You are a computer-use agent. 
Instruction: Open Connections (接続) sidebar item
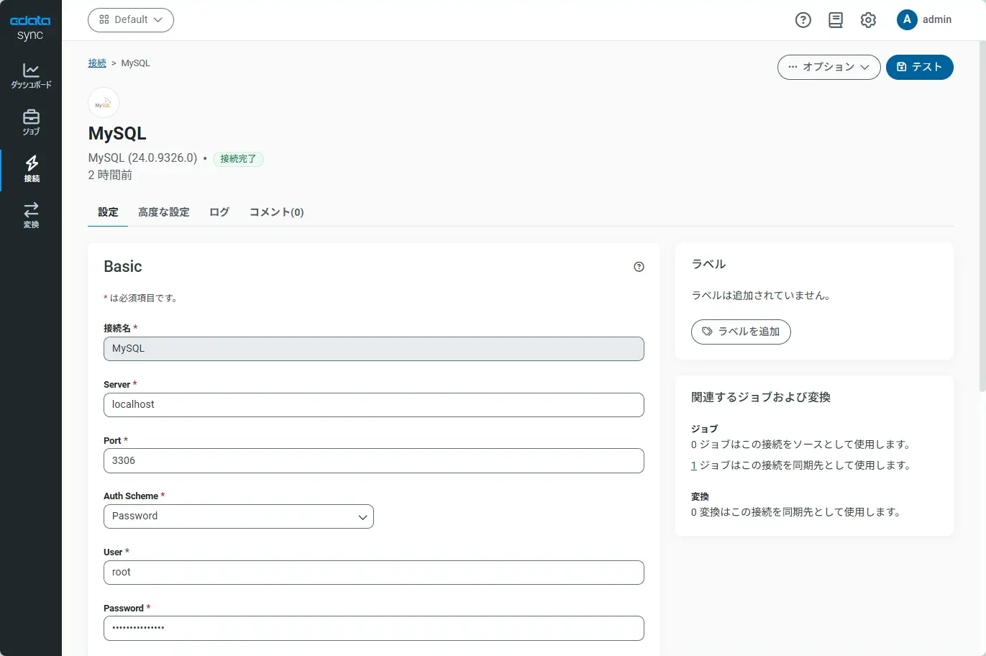31,170
